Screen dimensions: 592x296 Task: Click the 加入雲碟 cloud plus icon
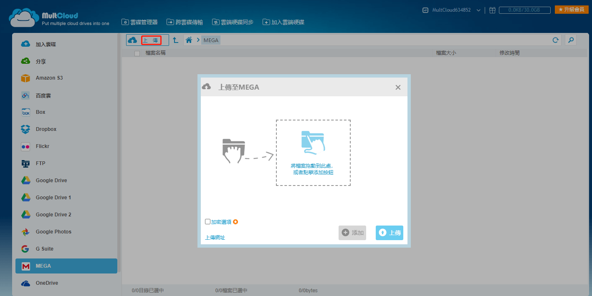pos(25,44)
